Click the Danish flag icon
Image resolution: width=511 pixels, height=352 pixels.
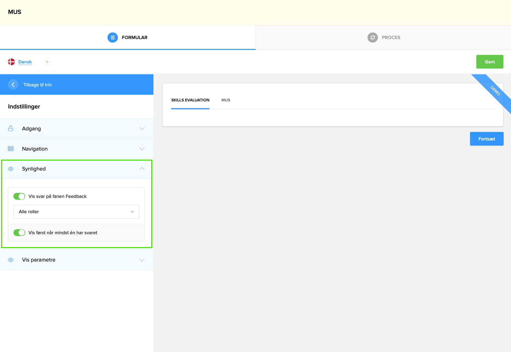point(11,62)
